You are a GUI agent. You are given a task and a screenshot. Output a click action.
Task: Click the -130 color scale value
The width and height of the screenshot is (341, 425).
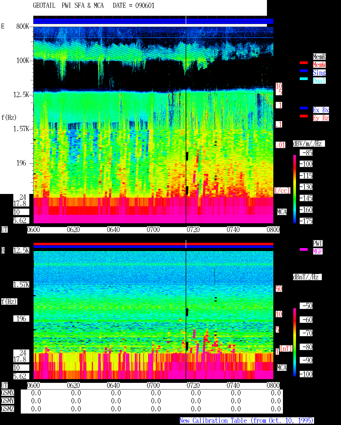tap(306, 187)
